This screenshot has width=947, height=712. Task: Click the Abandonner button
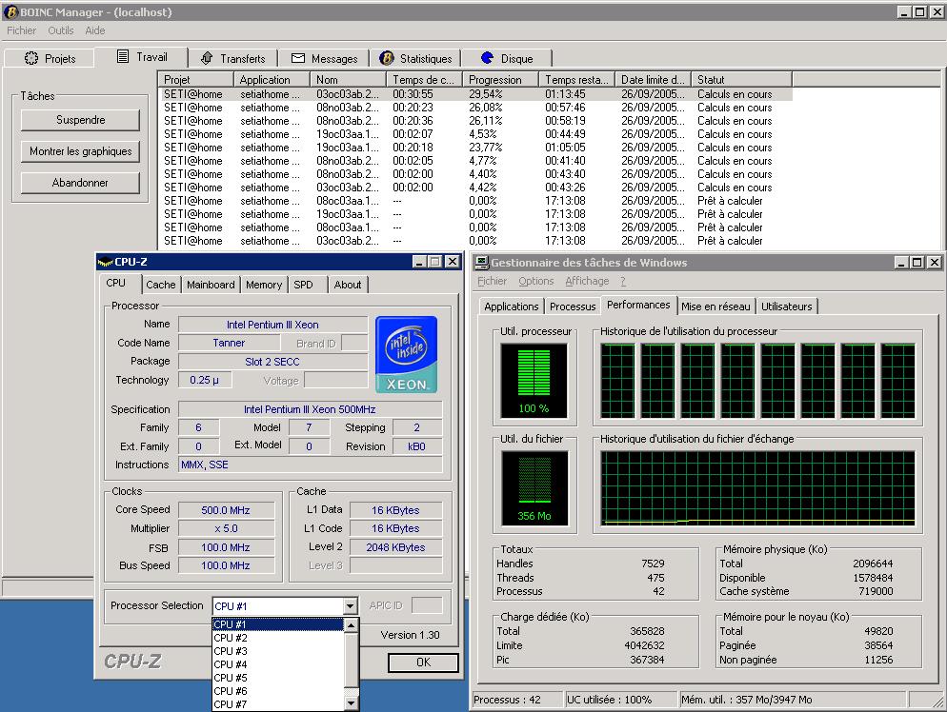tap(80, 183)
